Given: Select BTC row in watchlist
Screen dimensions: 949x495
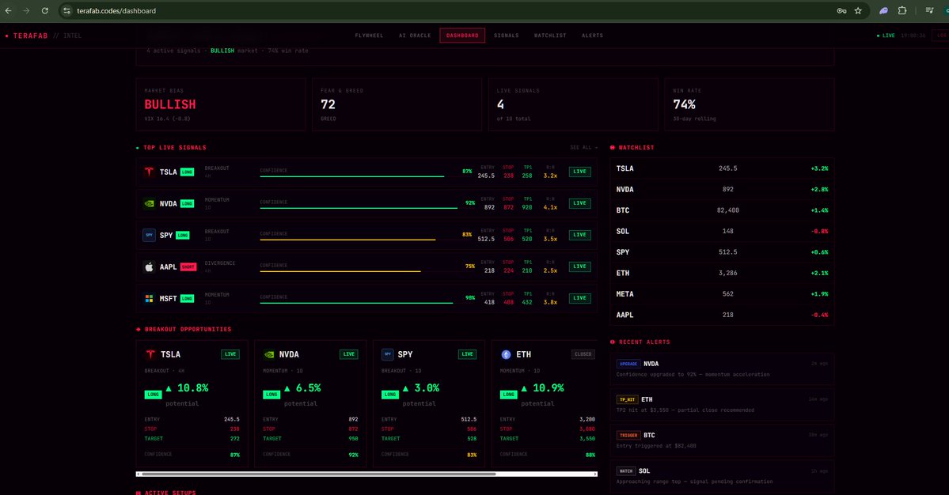Looking at the screenshot, I should point(722,210).
